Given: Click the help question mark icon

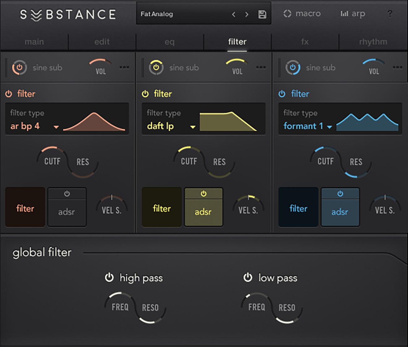Looking at the screenshot, I should tap(390, 14).
